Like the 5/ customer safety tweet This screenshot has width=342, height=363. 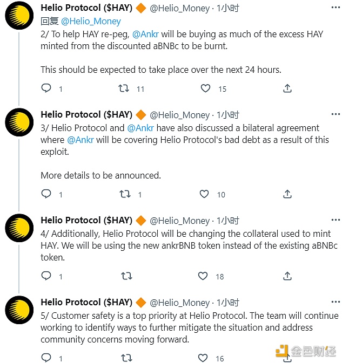203,358
